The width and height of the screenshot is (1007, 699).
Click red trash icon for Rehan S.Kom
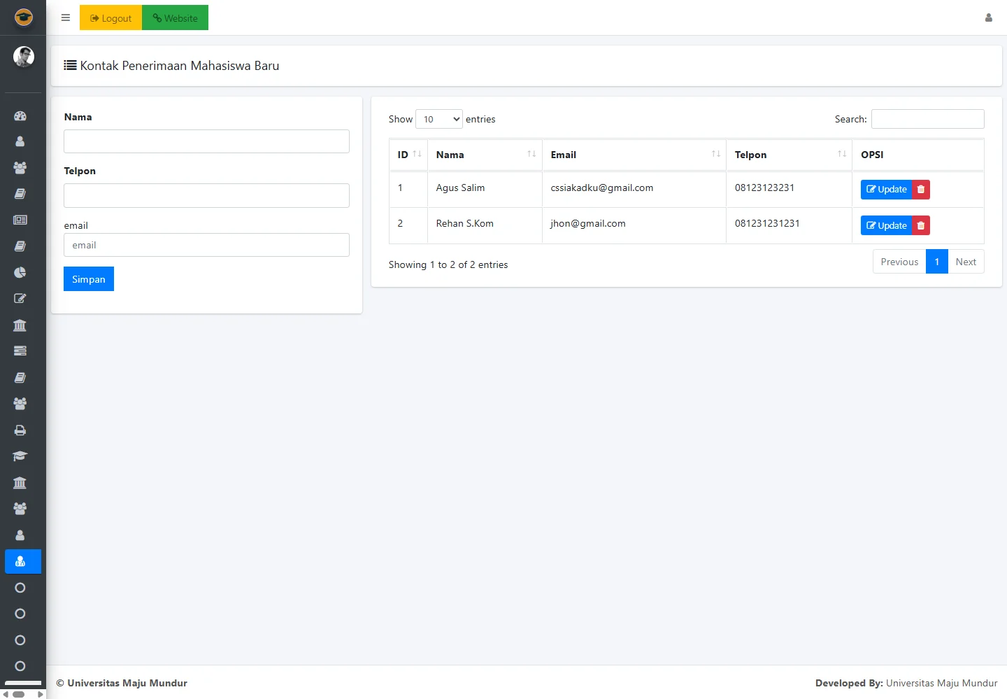(921, 225)
